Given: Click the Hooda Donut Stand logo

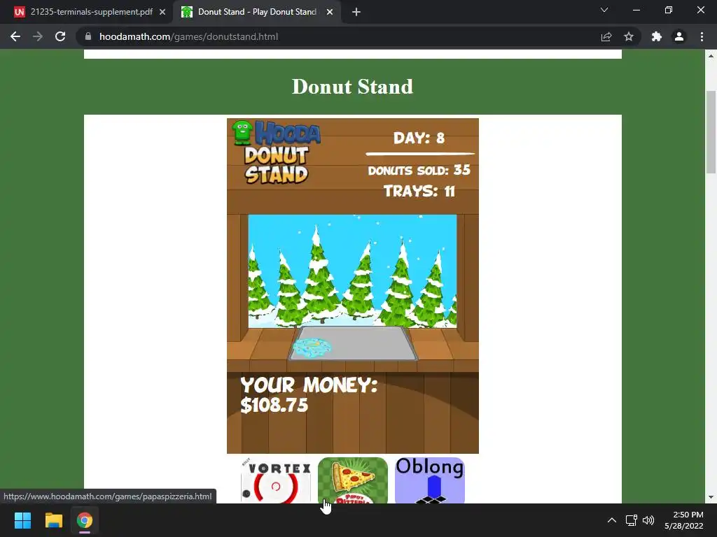Looking at the screenshot, I should [x=276, y=152].
